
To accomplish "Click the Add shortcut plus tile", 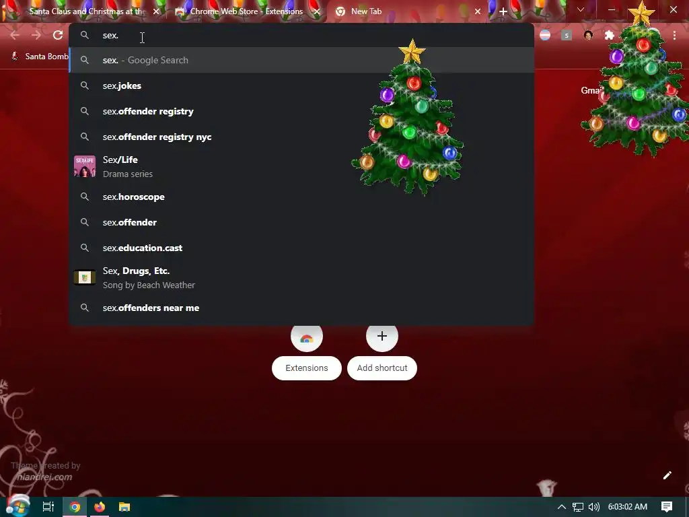I will pos(382,351).
